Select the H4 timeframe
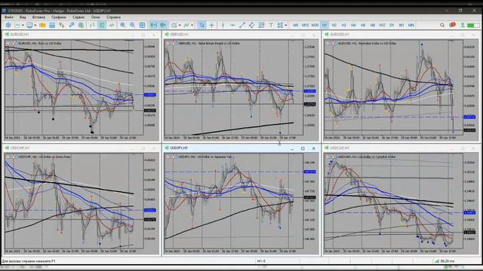 tap(353, 25)
